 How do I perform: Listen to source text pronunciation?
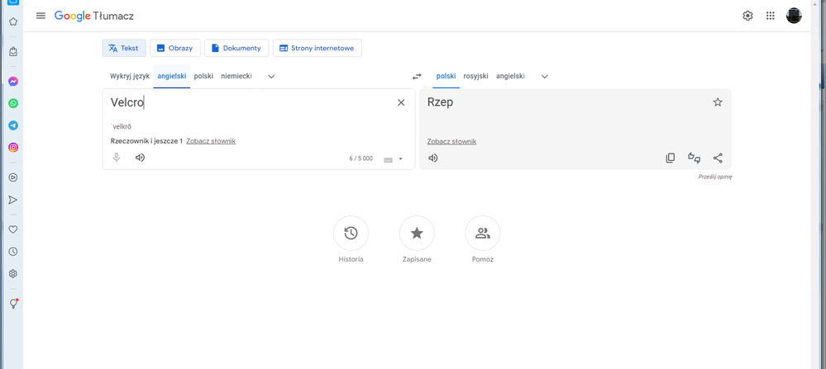click(x=140, y=158)
